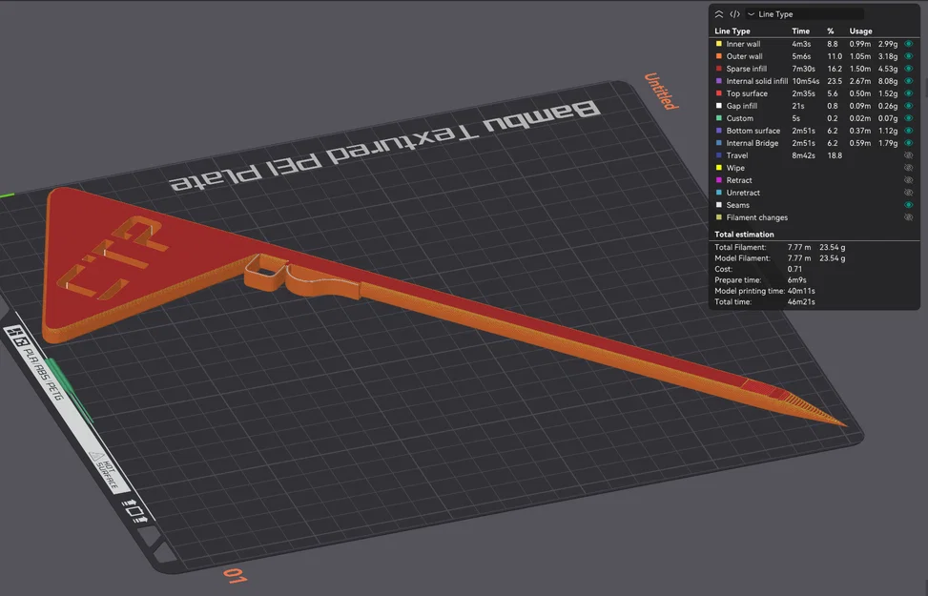Click the Cost value 0.71
Screen dimensions: 928x596
click(794, 269)
